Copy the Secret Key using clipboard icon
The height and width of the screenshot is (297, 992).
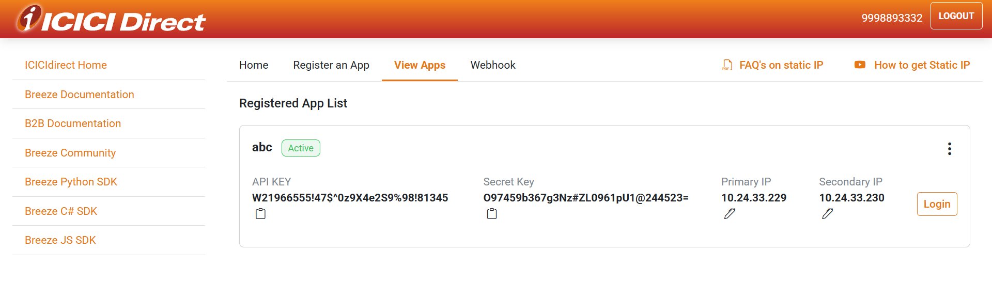pos(492,213)
